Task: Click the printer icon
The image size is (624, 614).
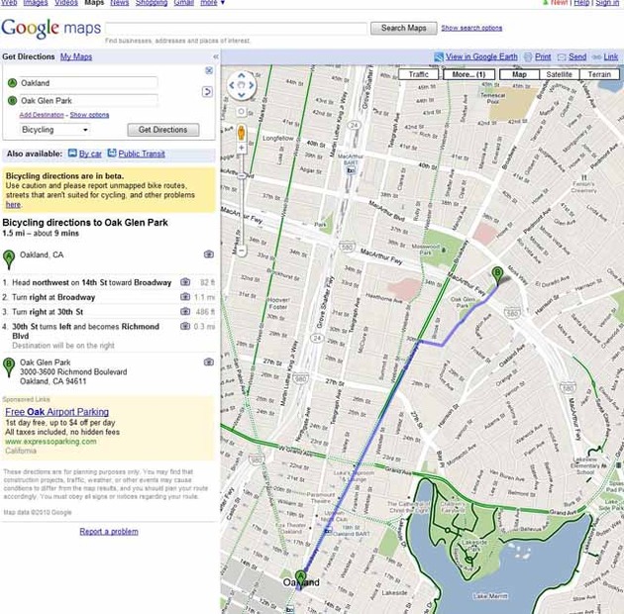Action: click(x=528, y=56)
